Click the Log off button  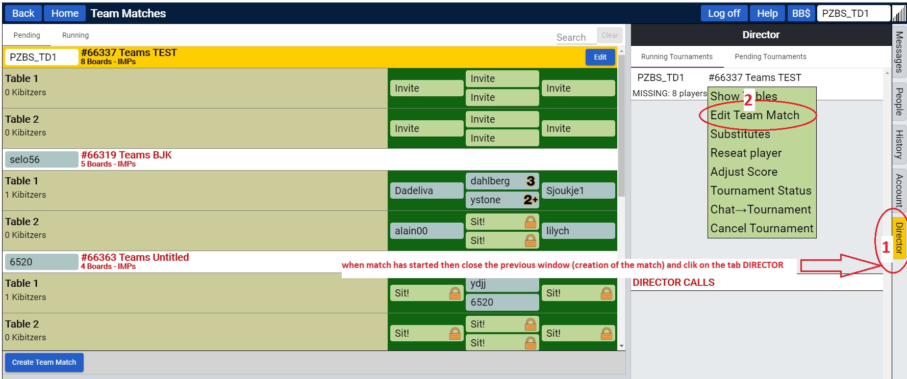[x=723, y=13]
